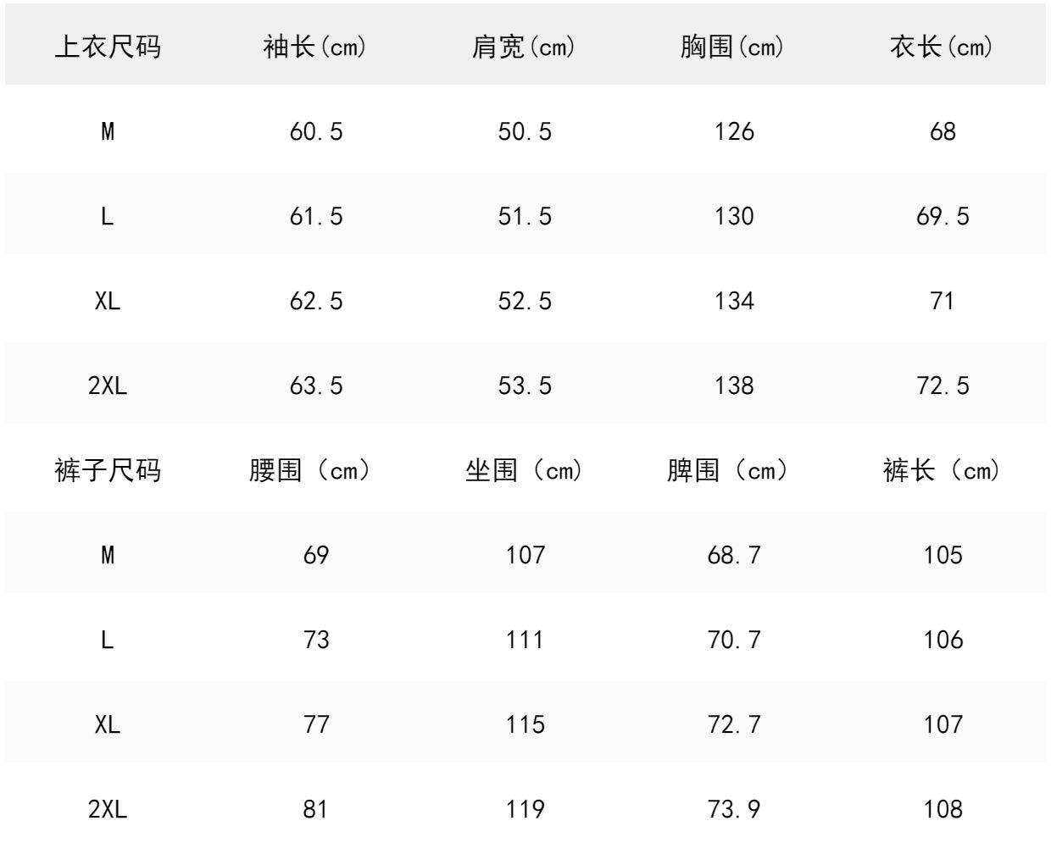1051x854 pixels.
Task: Click the 坐围 value 115
Action: 525,724
